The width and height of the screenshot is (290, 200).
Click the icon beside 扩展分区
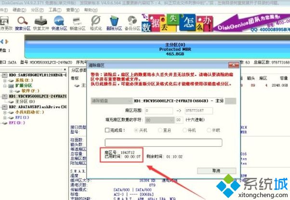(x=11, y=86)
